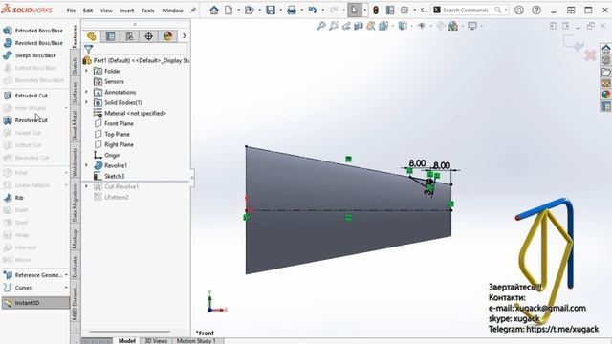Click the Previous View icon

coord(346,26)
